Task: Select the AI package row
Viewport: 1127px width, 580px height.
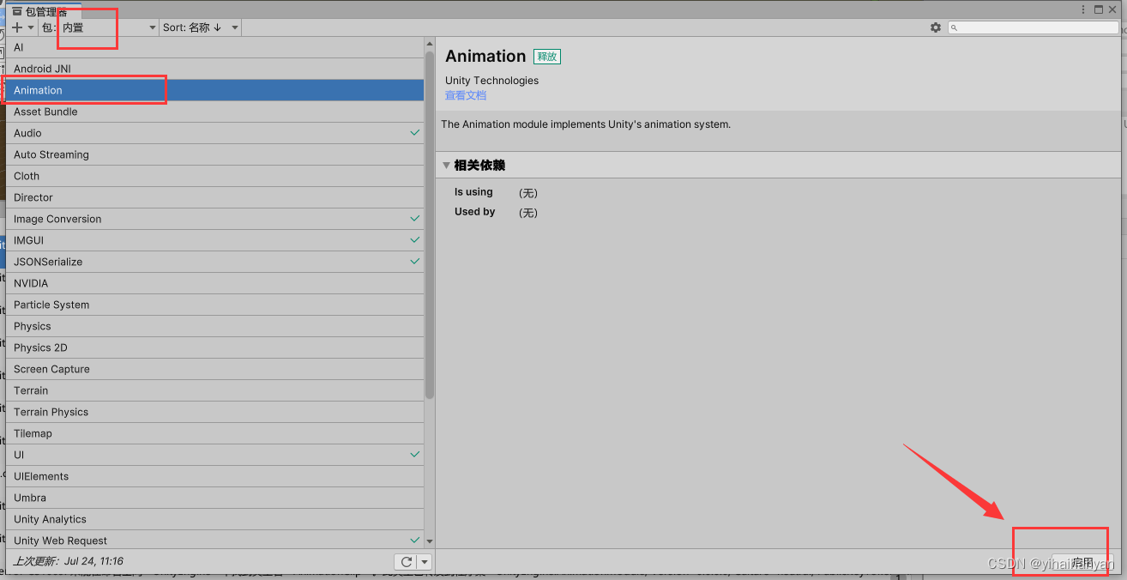Action: pyautogui.click(x=215, y=47)
